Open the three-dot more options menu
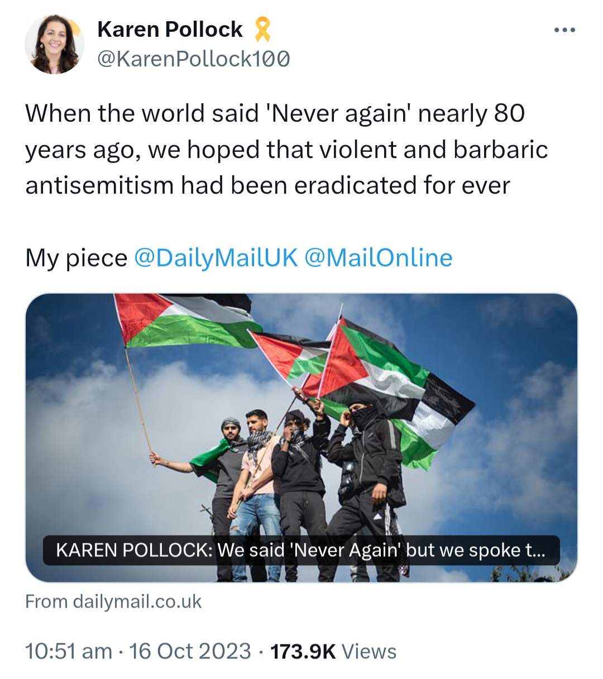The height and width of the screenshot is (679, 603). click(564, 30)
